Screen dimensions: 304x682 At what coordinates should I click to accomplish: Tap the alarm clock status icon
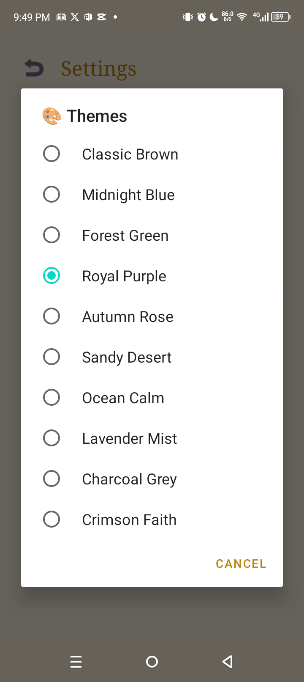click(202, 17)
